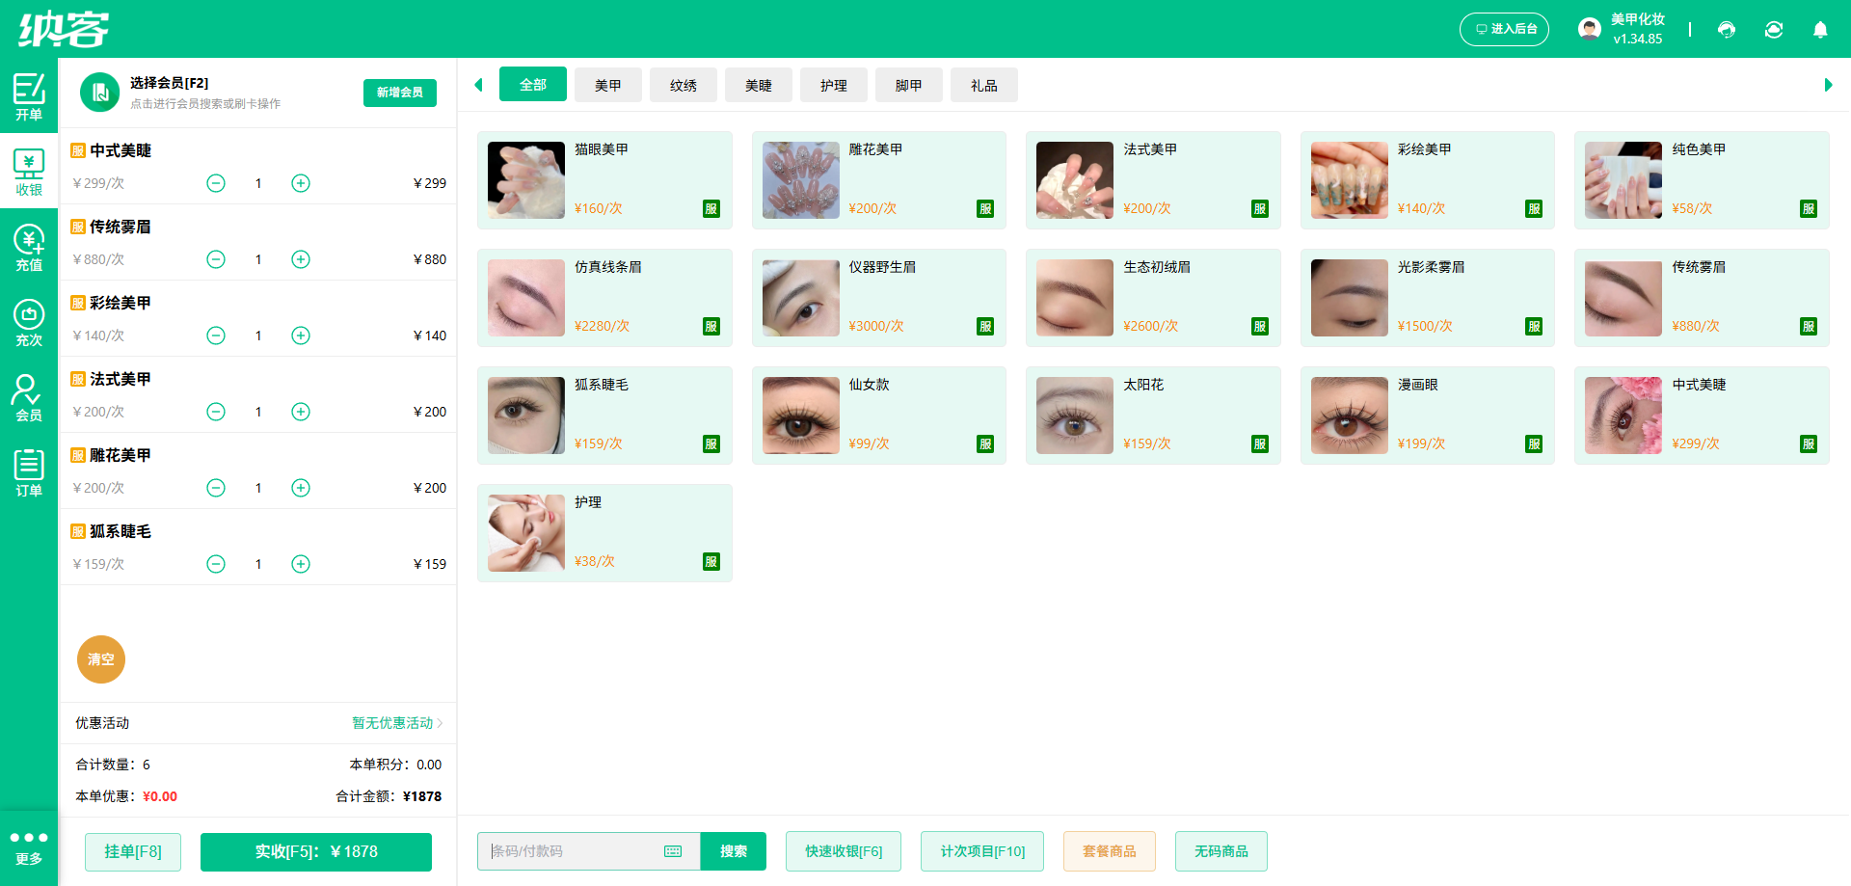Add 纯色美甲 product card
This screenshot has width=1851, height=886.
[x=1702, y=180]
